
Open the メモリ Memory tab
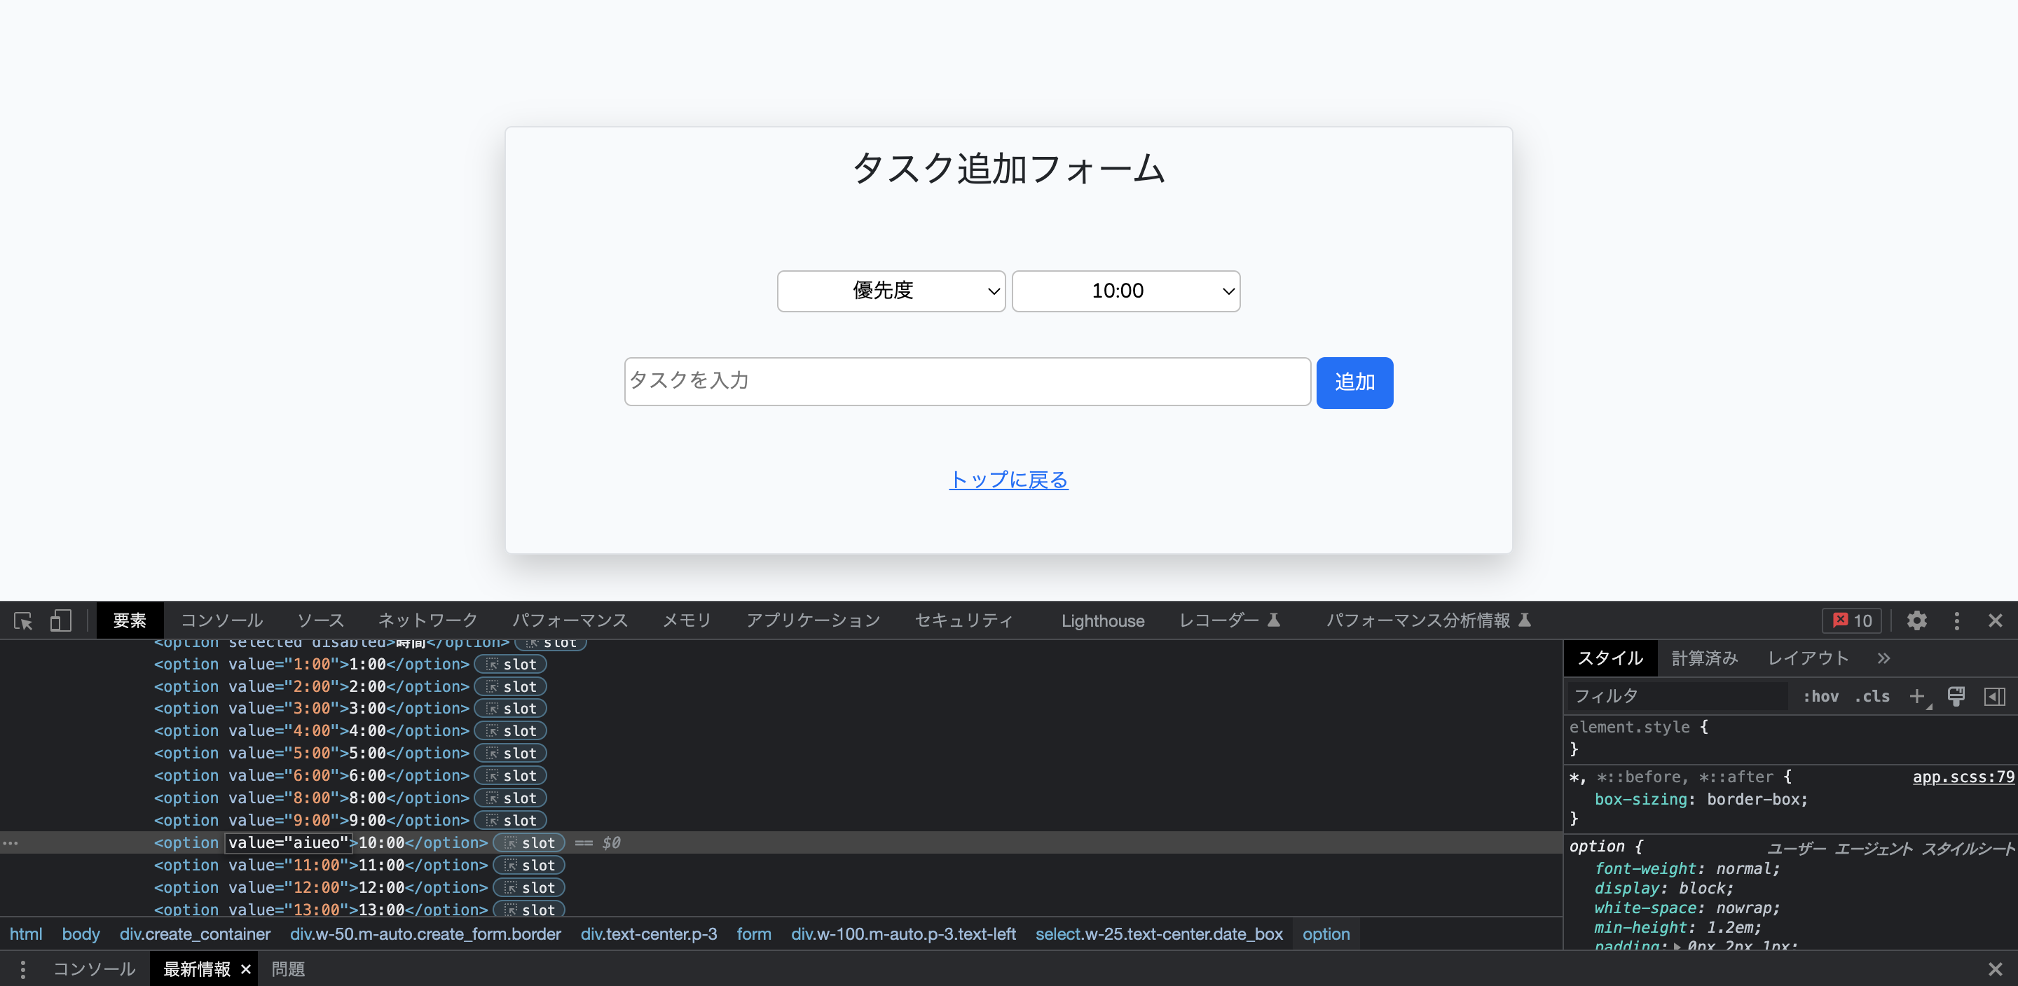pyautogui.click(x=687, y=620)
